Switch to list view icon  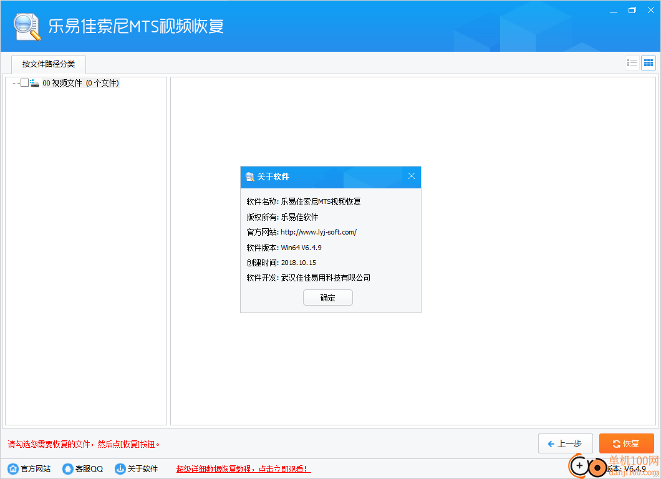(632, 63)
